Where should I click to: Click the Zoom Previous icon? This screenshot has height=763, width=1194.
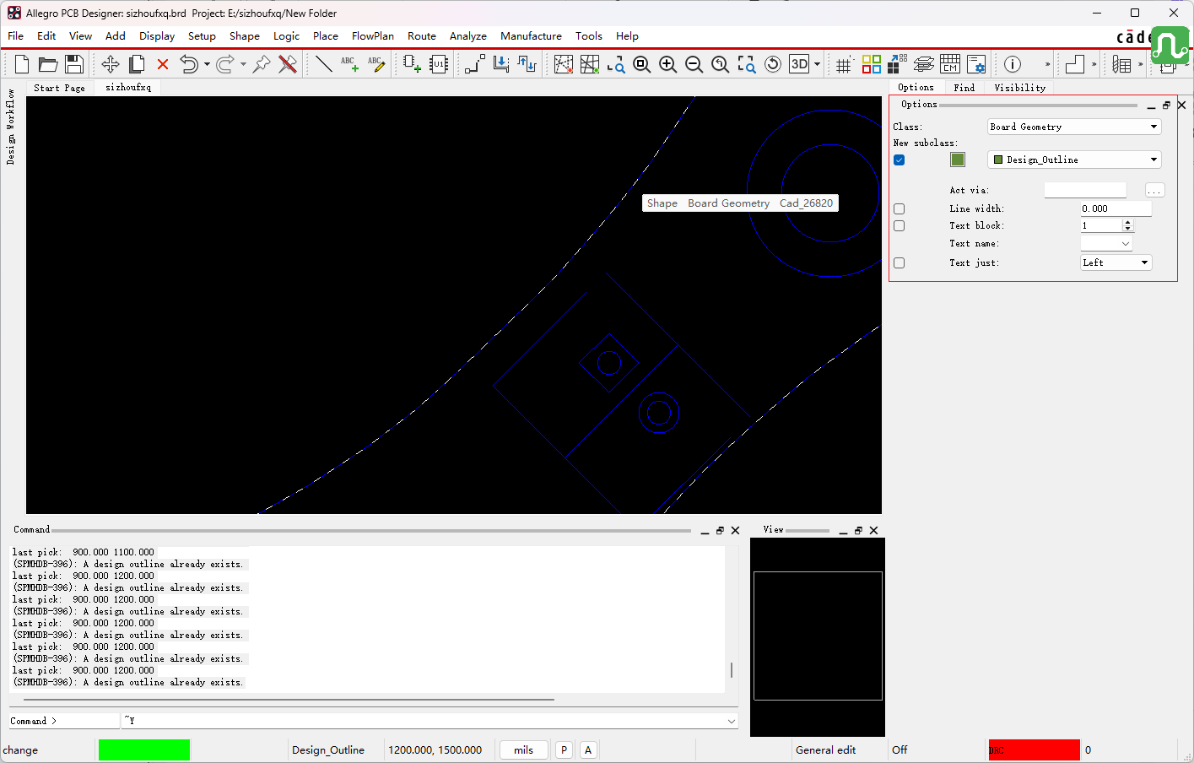(x=720, y=64)
